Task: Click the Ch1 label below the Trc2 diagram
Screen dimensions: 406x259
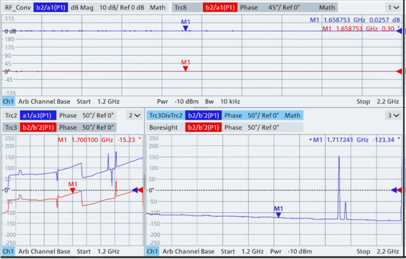Action: [8, 251]
